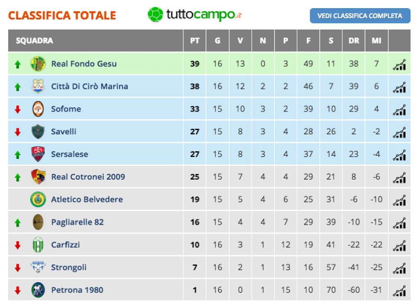Click the Strongoli team logo

(x=38, y=267)
